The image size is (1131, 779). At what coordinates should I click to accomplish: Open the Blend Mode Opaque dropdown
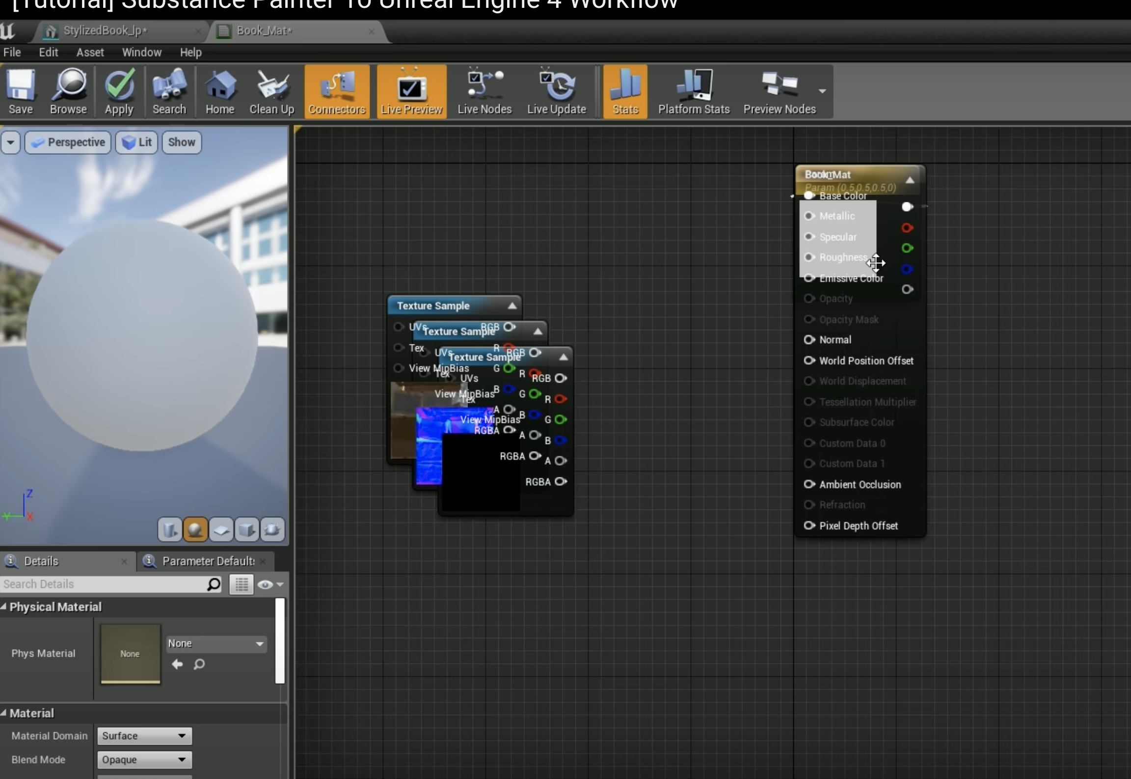click(144, 760)
